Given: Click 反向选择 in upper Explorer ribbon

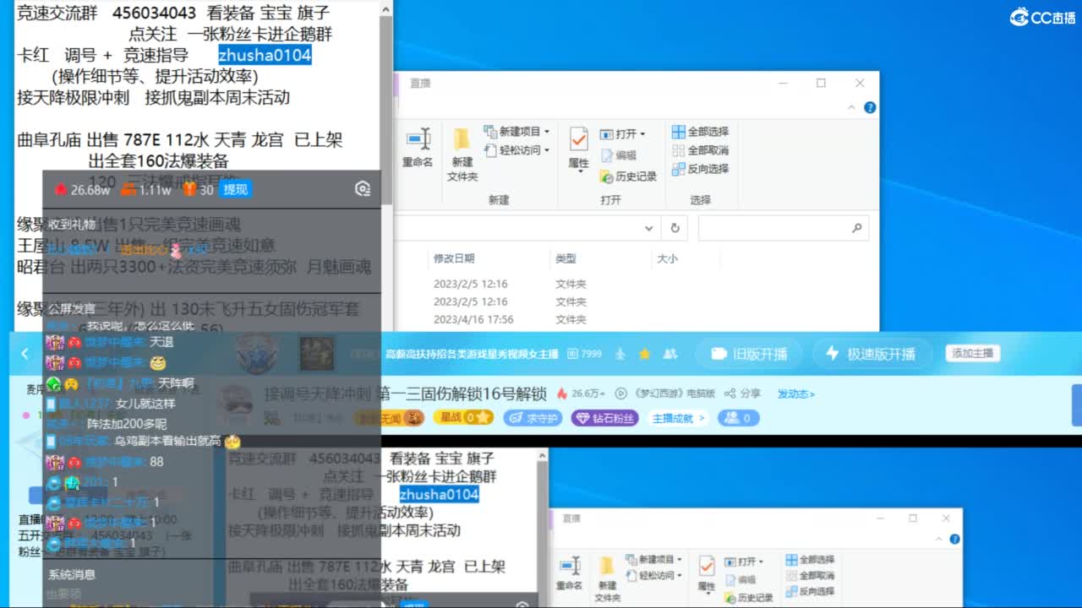Looking at the screenshot, I should point(700,169).
